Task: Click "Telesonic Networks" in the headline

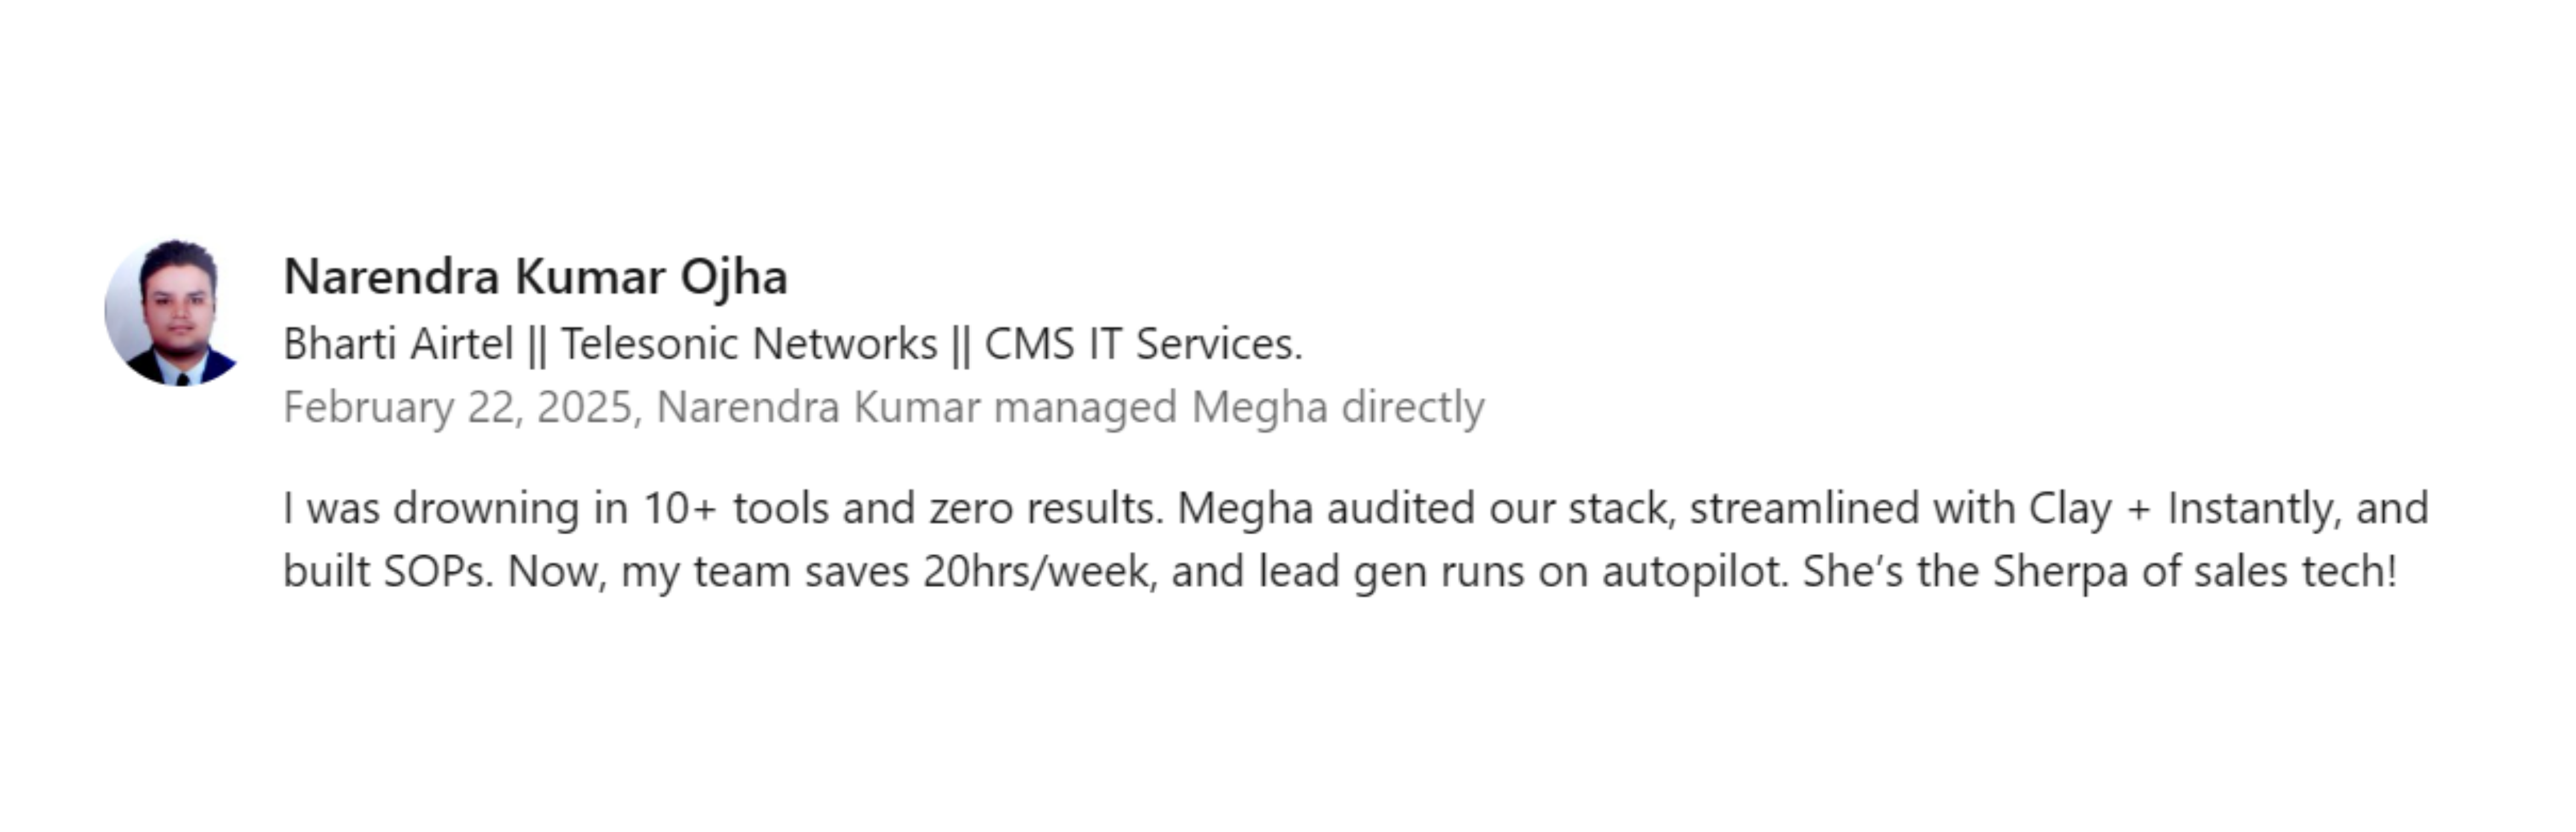Action: click(748, 344)
